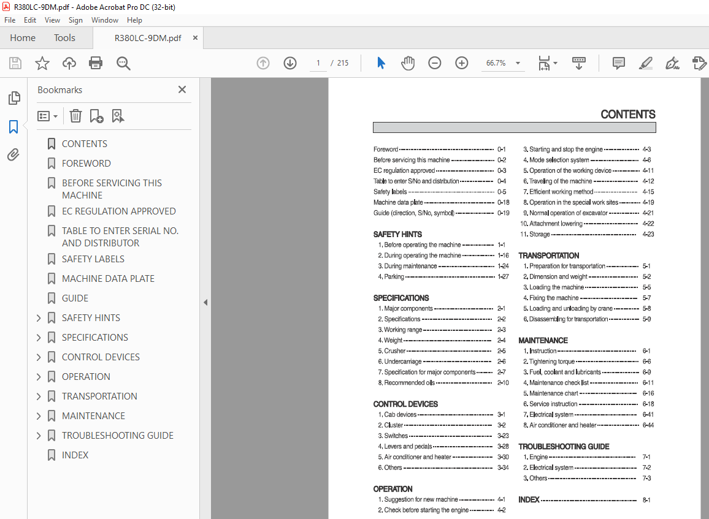The width and height of the screenshot is (709, 519).
Task: Toggle Page Thumbnails panel icon
Action: (13, 98)
